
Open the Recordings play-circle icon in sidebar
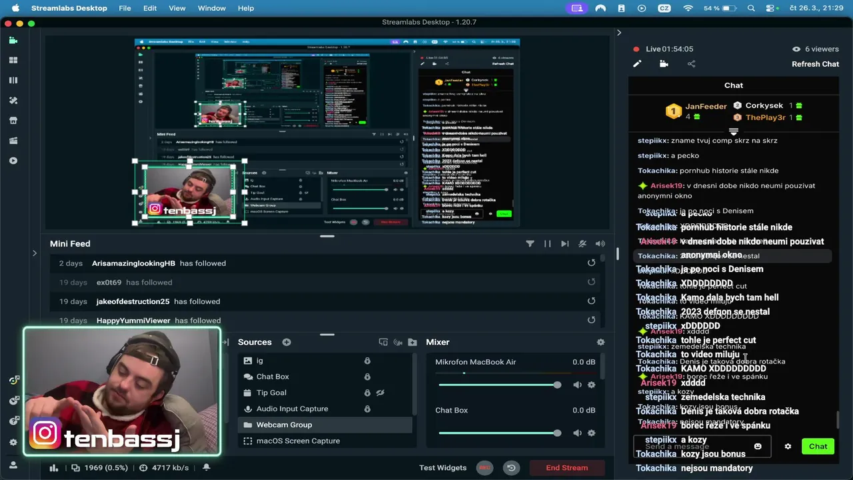pyautogui.click(x=13, y=161)
